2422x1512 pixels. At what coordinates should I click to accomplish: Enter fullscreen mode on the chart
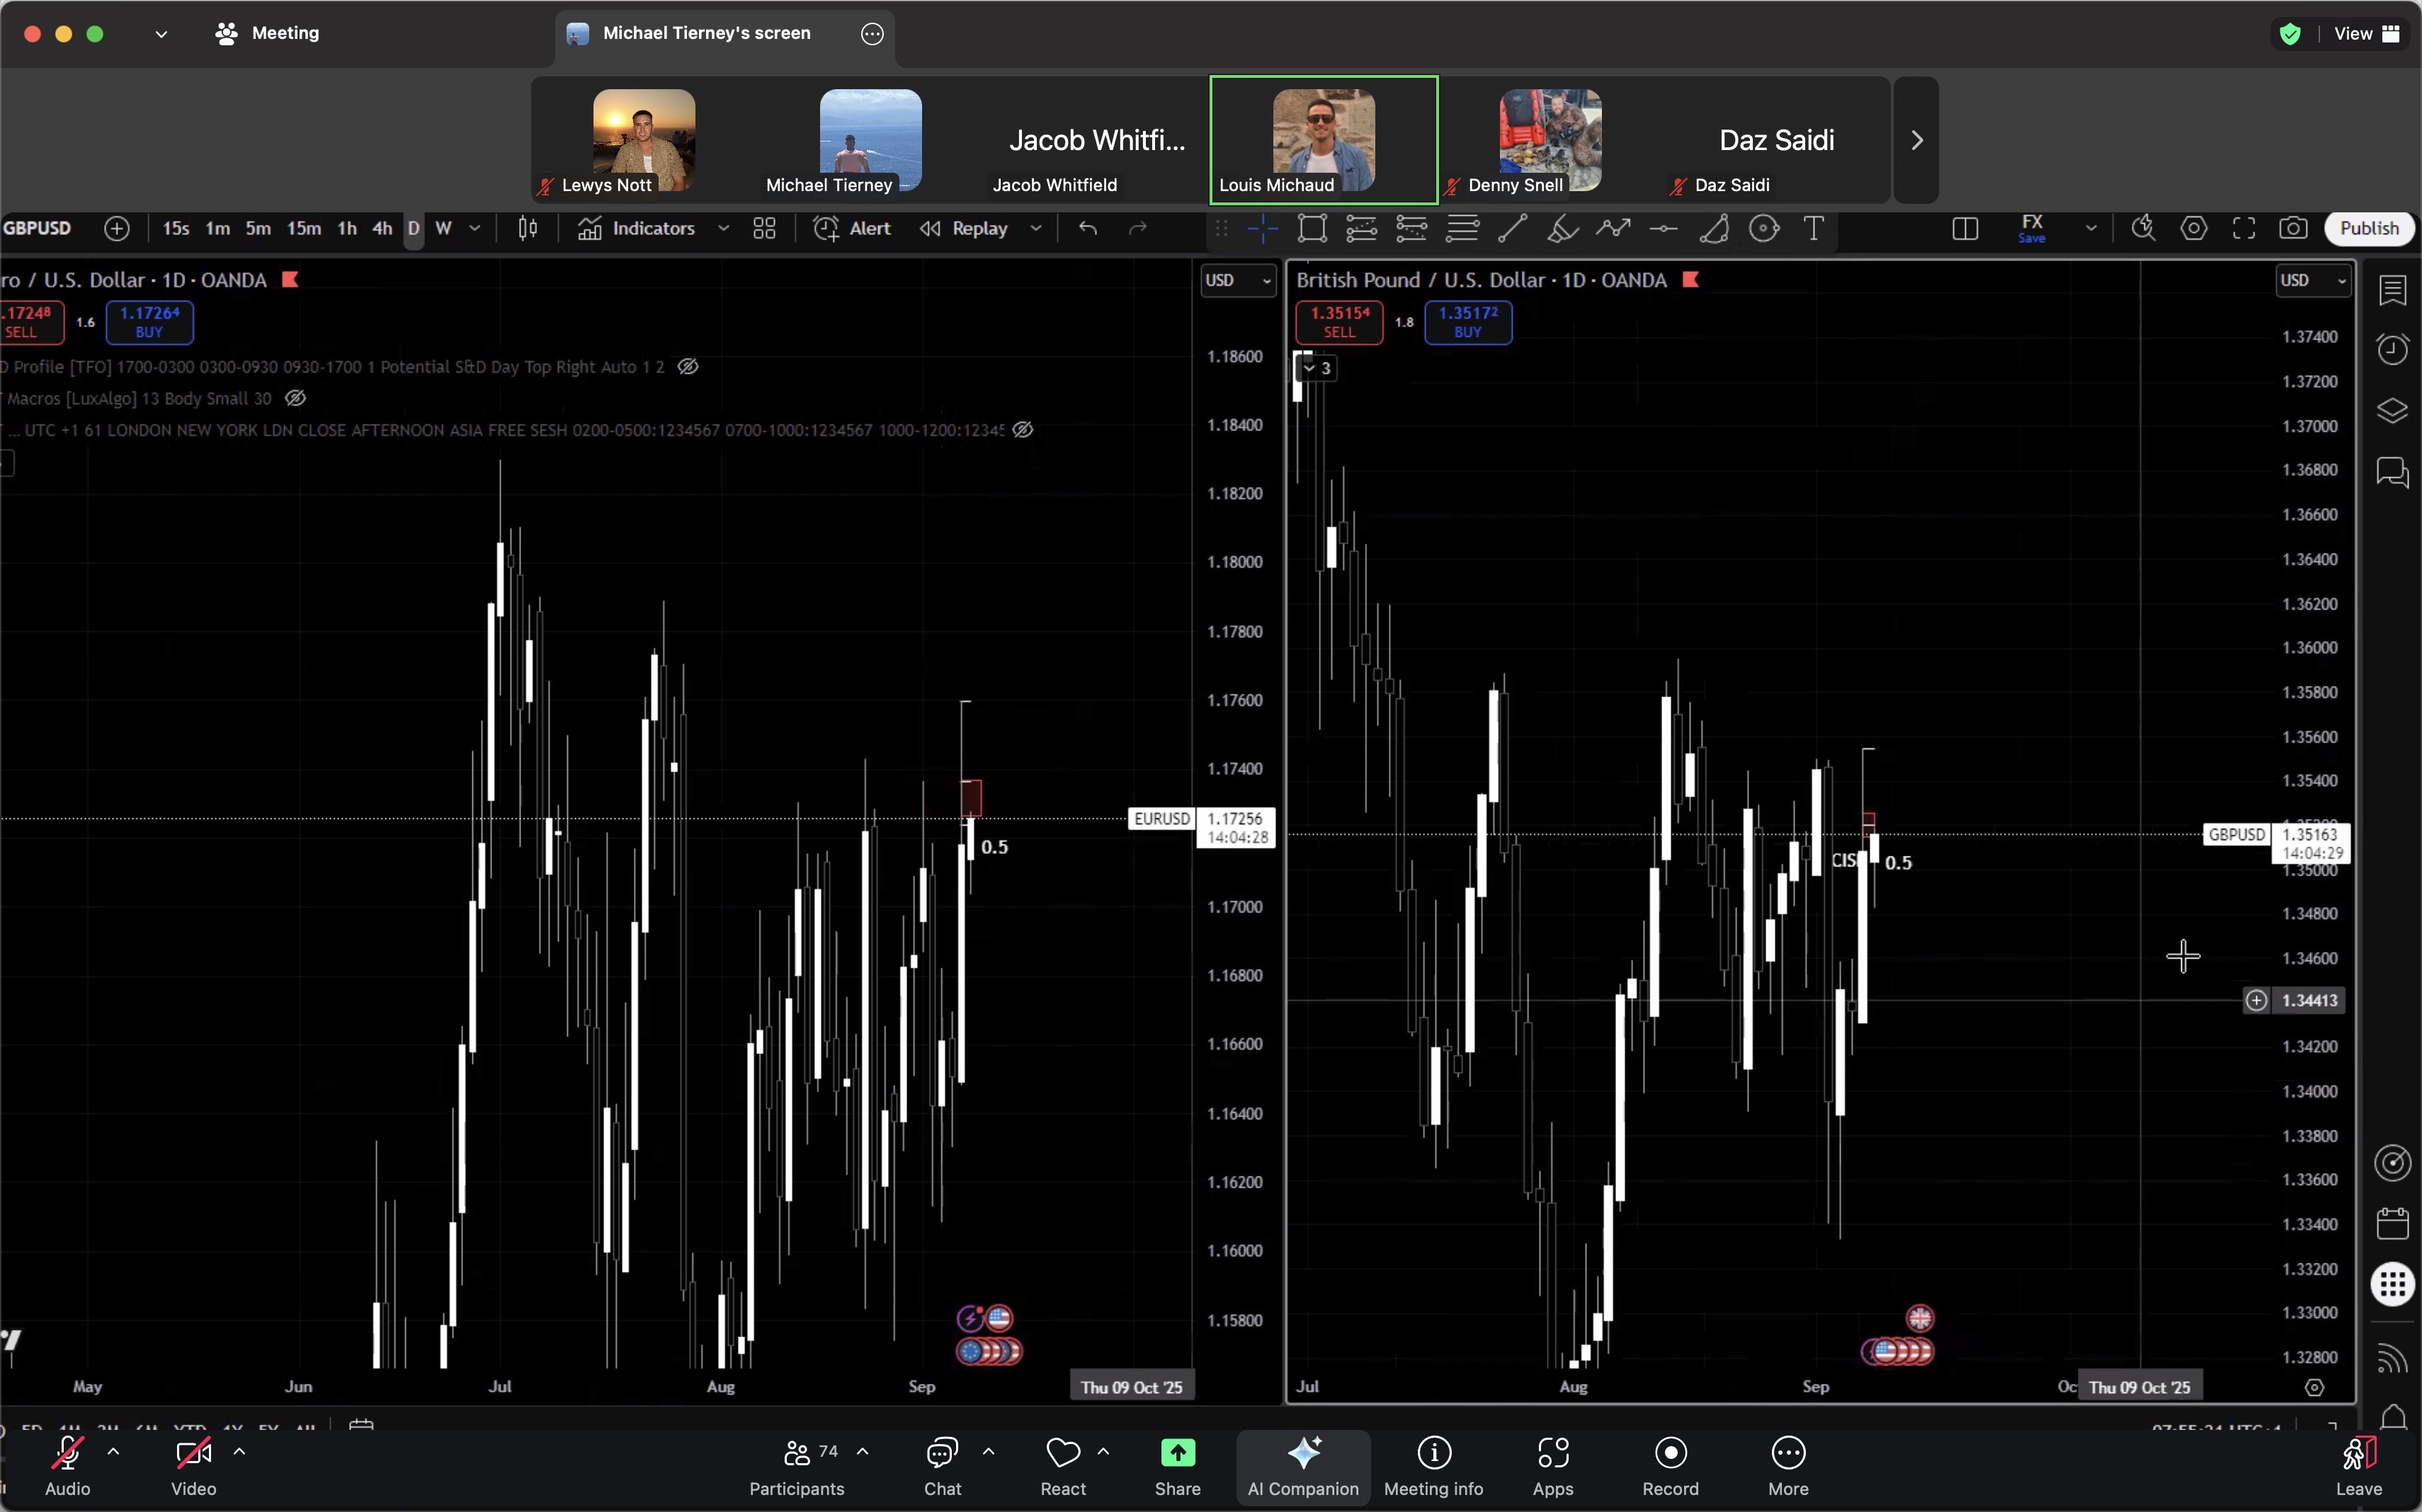pos(2244,229)
